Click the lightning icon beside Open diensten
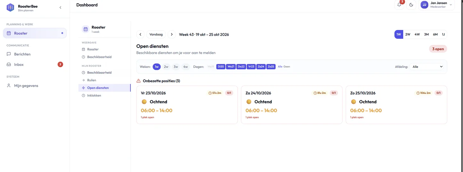 (84, 88)
